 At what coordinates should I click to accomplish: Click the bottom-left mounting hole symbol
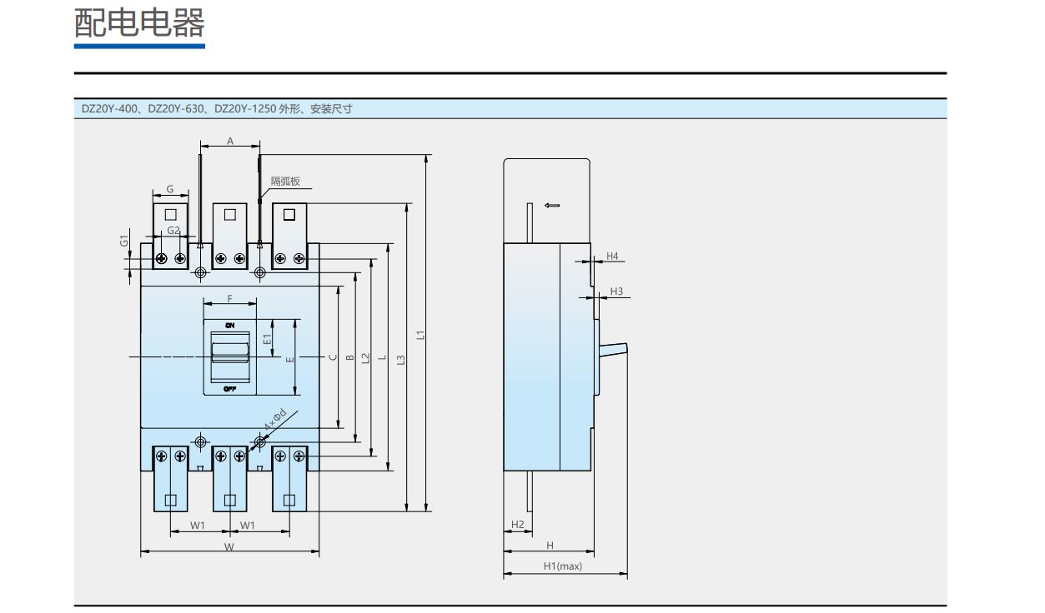[x=200, y=441]
